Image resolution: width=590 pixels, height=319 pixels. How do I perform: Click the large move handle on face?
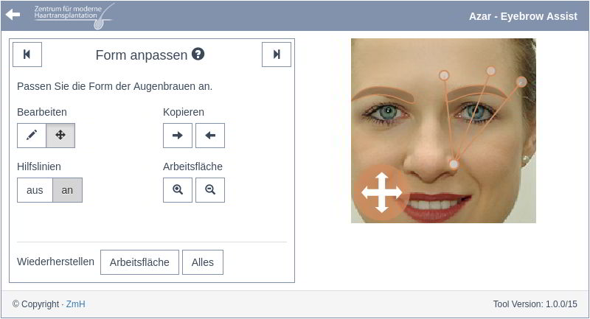(381, 192)
